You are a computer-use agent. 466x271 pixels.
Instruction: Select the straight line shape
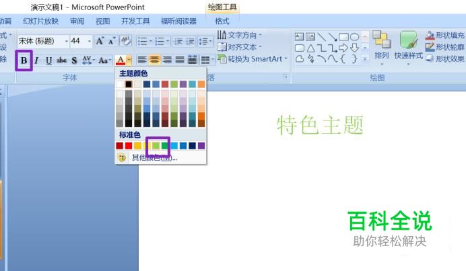click(x=321, y=37)
